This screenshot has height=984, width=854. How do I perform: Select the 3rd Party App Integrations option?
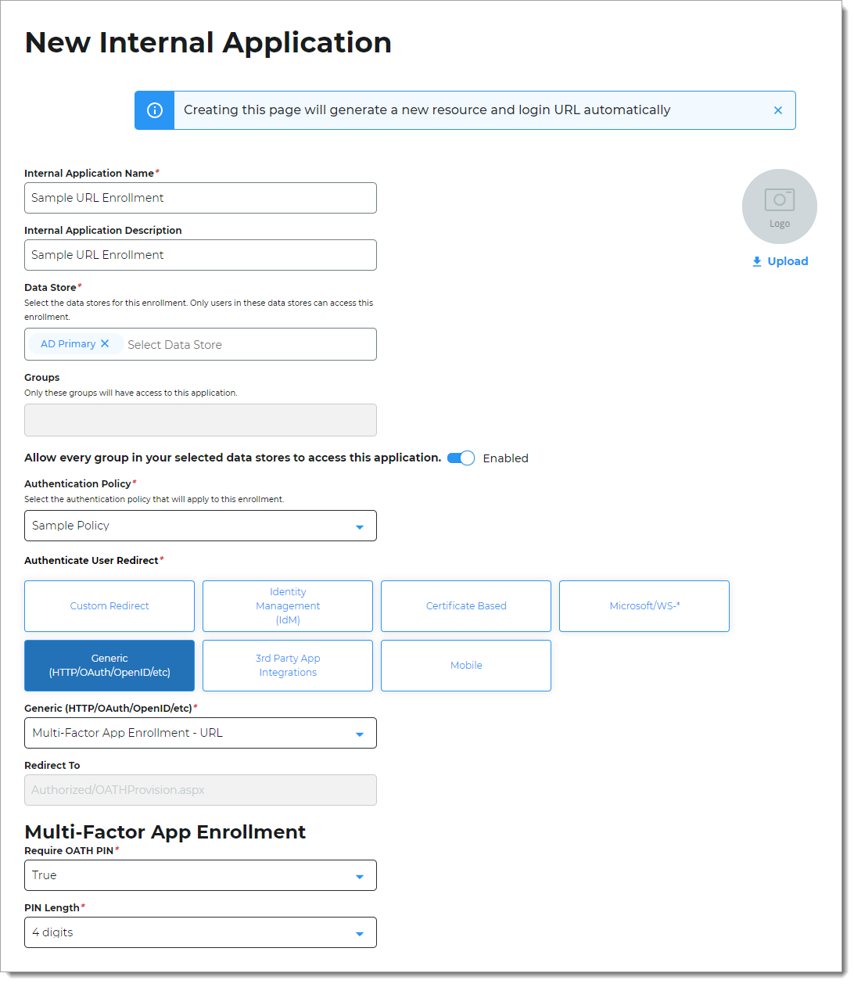click(x=287, y=665)
